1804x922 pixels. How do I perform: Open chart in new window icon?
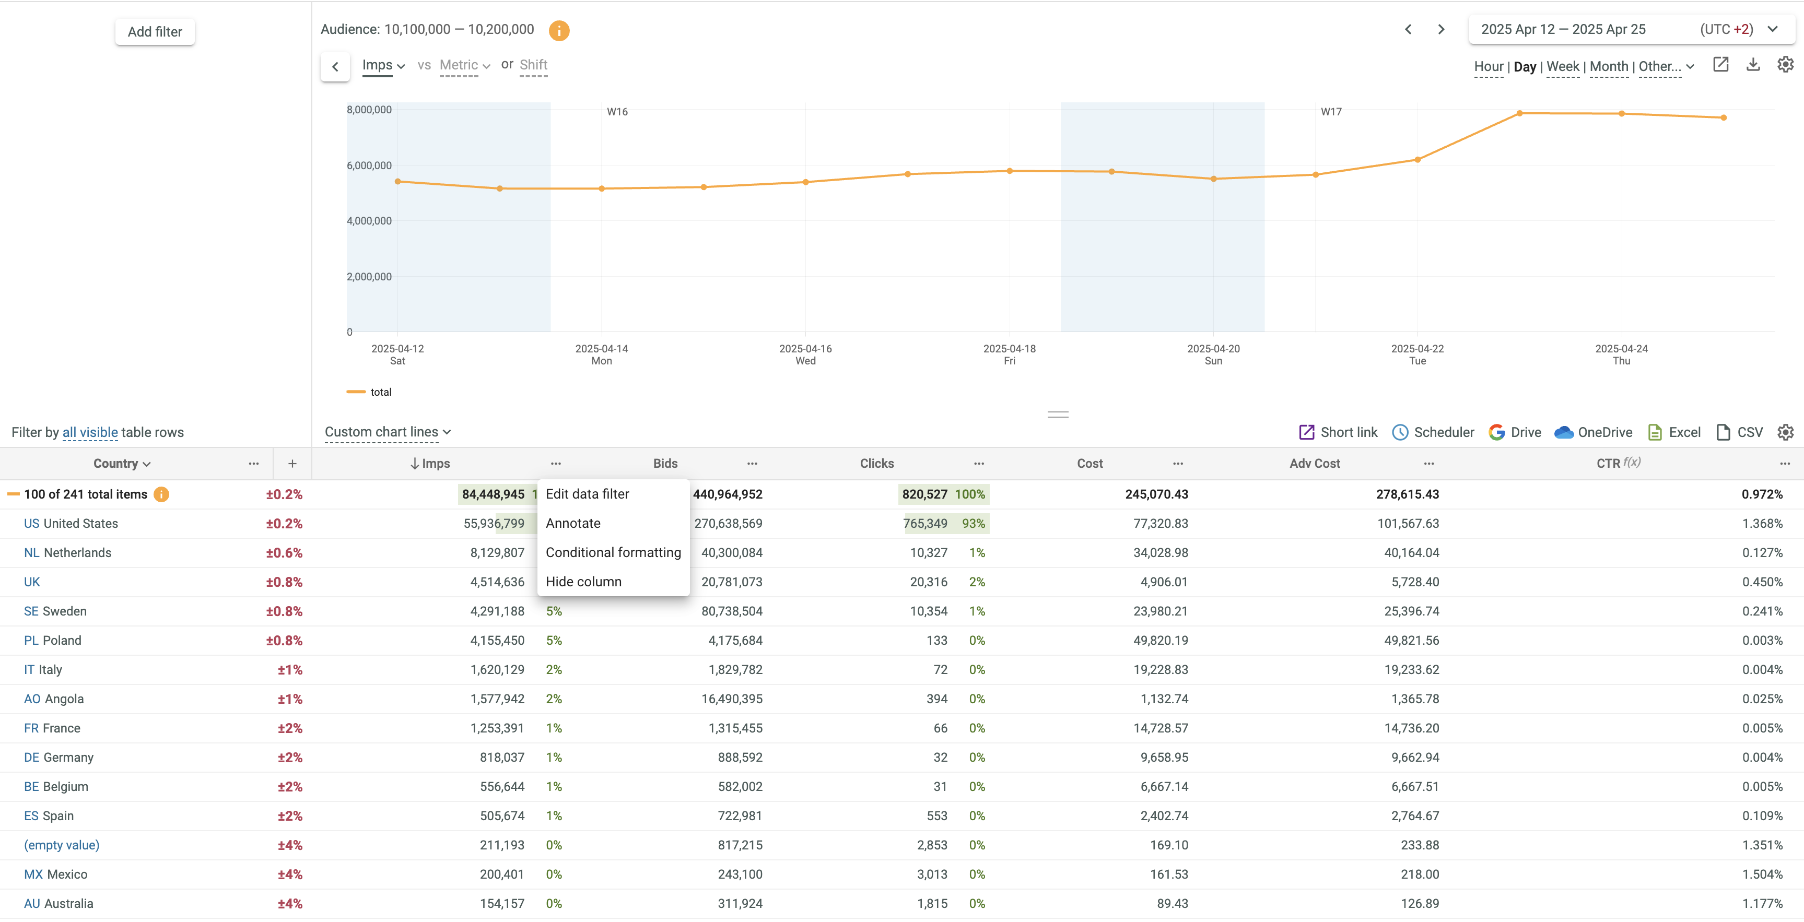[x=1720, y=65]
